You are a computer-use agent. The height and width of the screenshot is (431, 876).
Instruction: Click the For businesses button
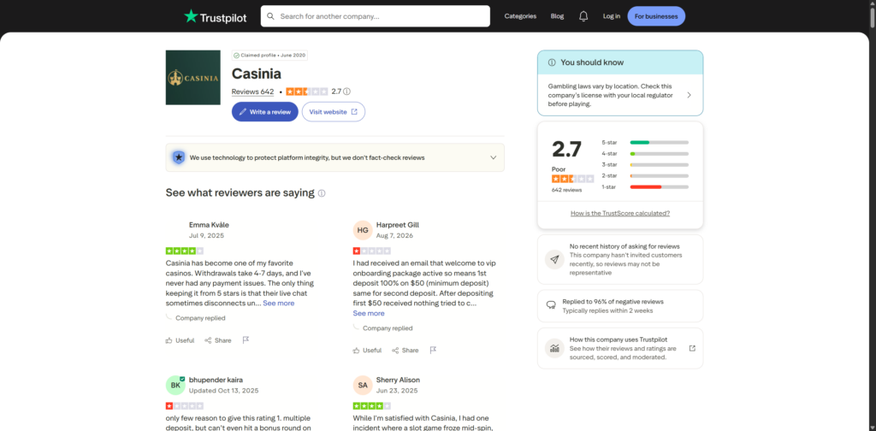coord(656,16)
